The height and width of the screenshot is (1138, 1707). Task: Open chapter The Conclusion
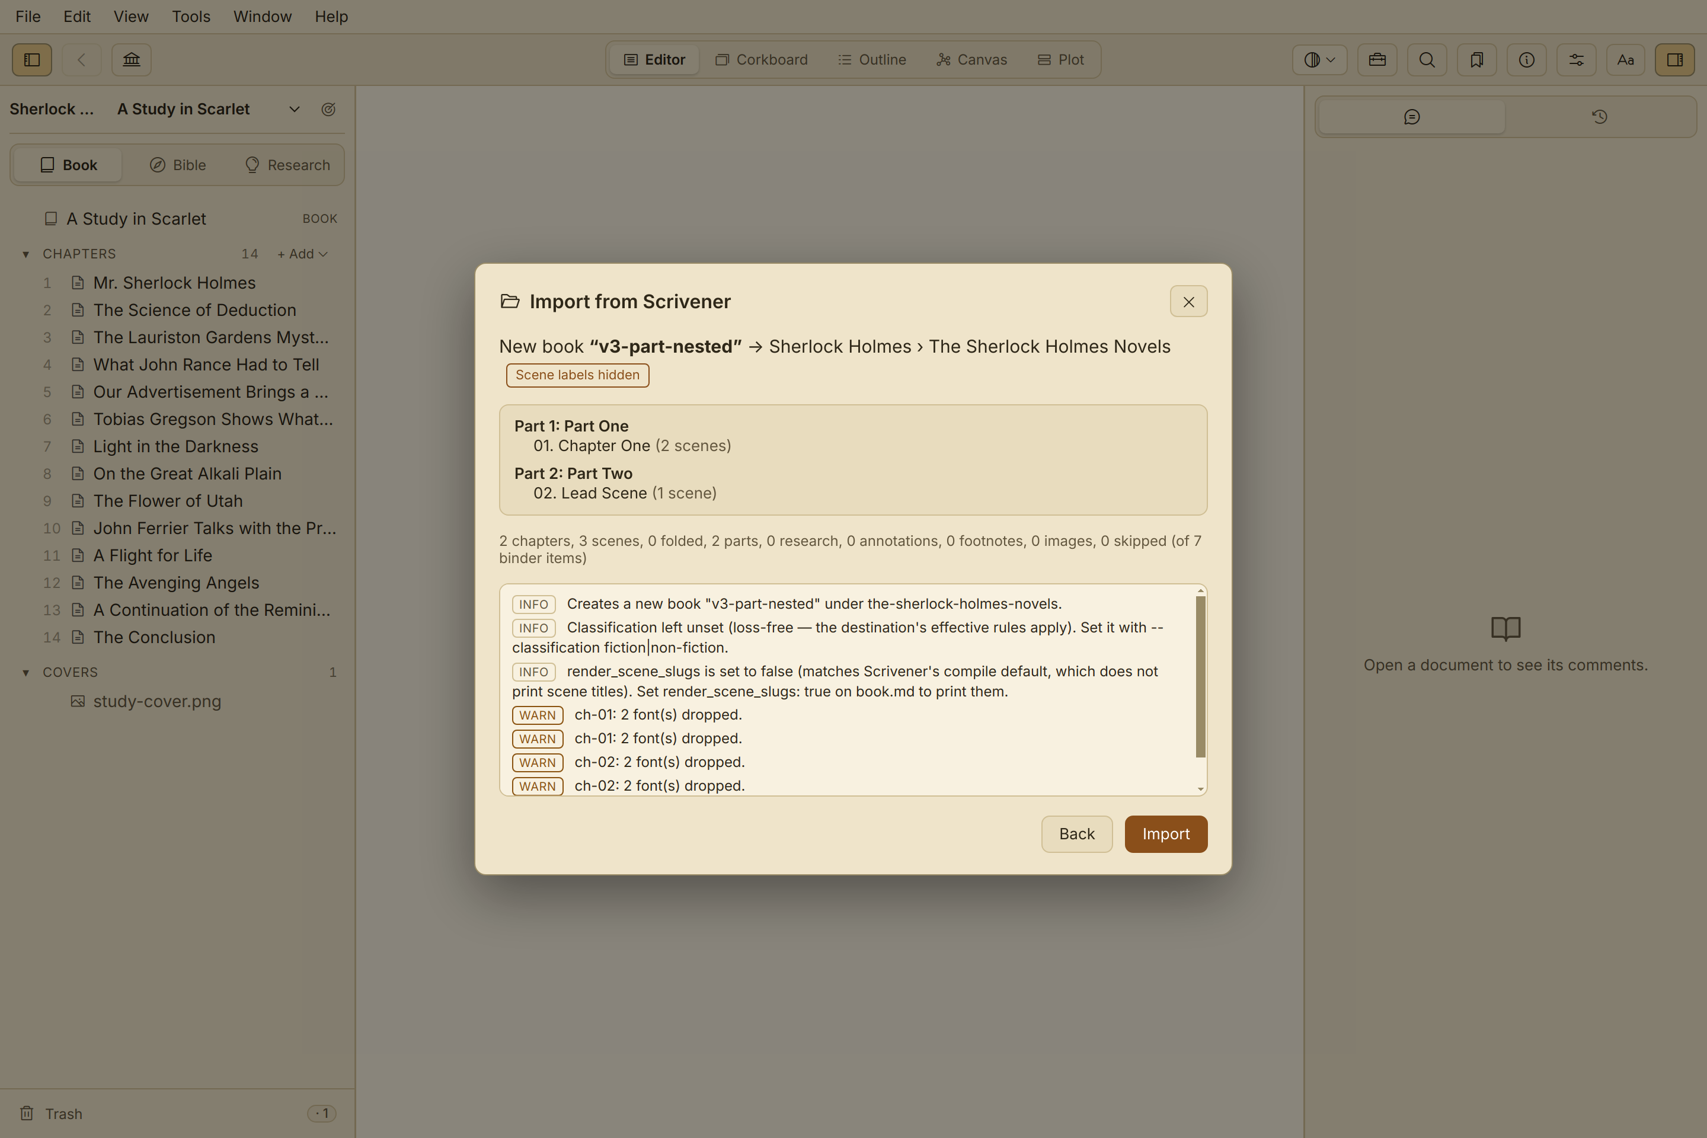click(x=177, y=637)
